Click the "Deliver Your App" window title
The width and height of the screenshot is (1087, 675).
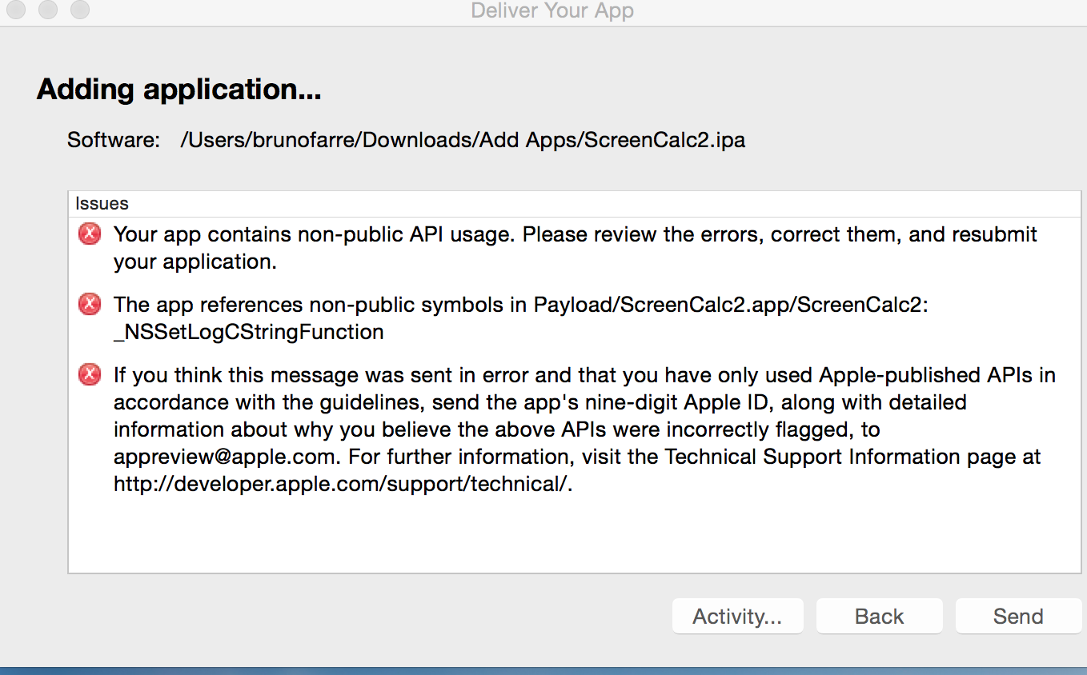[x=552, y=11]
